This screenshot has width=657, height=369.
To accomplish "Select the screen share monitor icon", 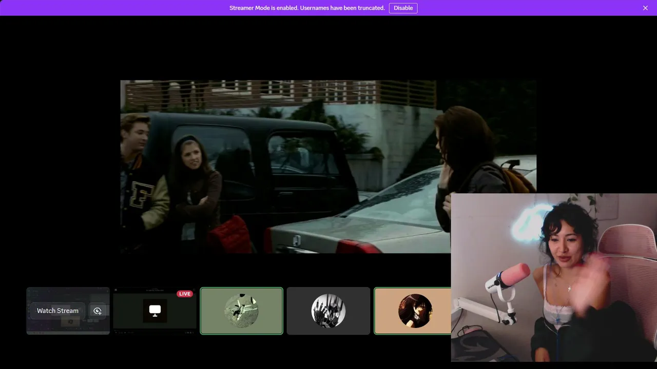I will [x=155, y=311].
